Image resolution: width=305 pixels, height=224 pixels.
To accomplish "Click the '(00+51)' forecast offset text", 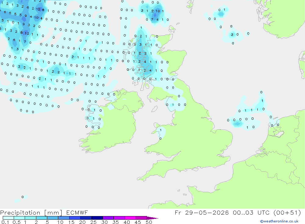I will (x=287, y=212).
